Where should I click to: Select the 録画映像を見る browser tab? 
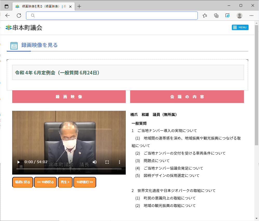pos(44,6)
